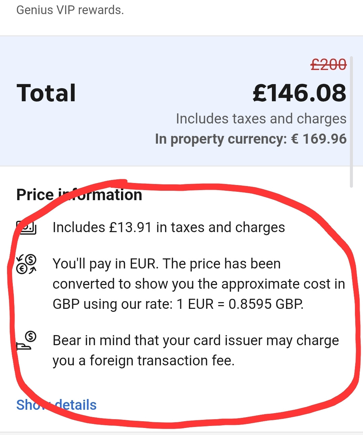Click the taxes and charges banknote icon

(26, 227)
